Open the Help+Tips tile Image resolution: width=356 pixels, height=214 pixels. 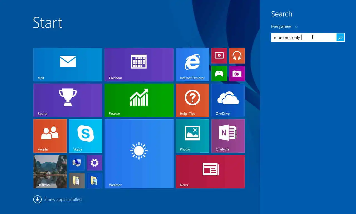coord(192,100)
